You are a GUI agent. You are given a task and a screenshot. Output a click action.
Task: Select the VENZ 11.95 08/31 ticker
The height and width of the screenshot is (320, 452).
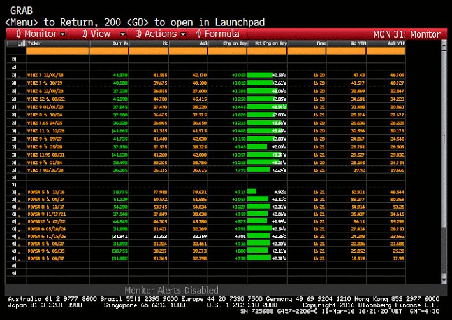tap(46, 155)
